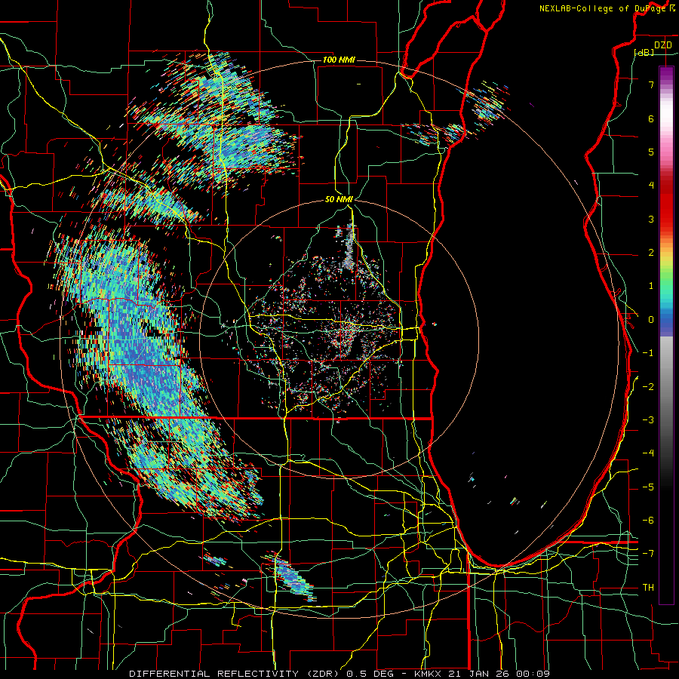Screen dimensions: 679x679
Task: Click the -5 value on color scale
Action: [x=648, y=487]
